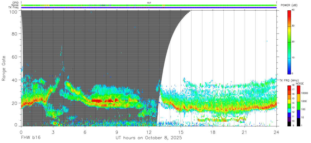Click the 60 label on the Range Gate axis
This screenshot has width=311, height=143.
point(15,57)
